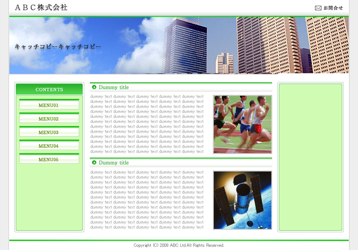This screenshot has height=250, width=358.
Task: Click the envelope icon in the header
Action: [x=318, y=8]
